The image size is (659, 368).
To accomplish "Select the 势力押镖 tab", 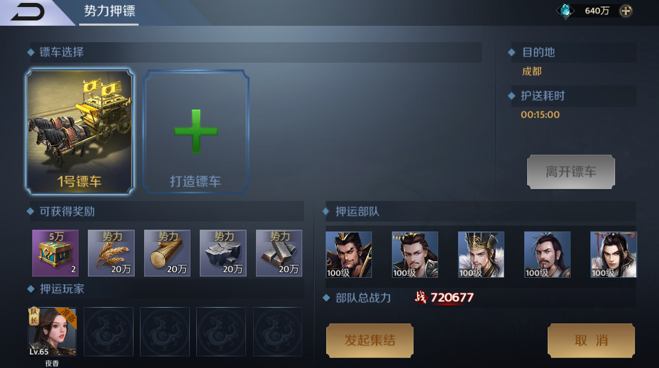I will (x=110, y=11).
